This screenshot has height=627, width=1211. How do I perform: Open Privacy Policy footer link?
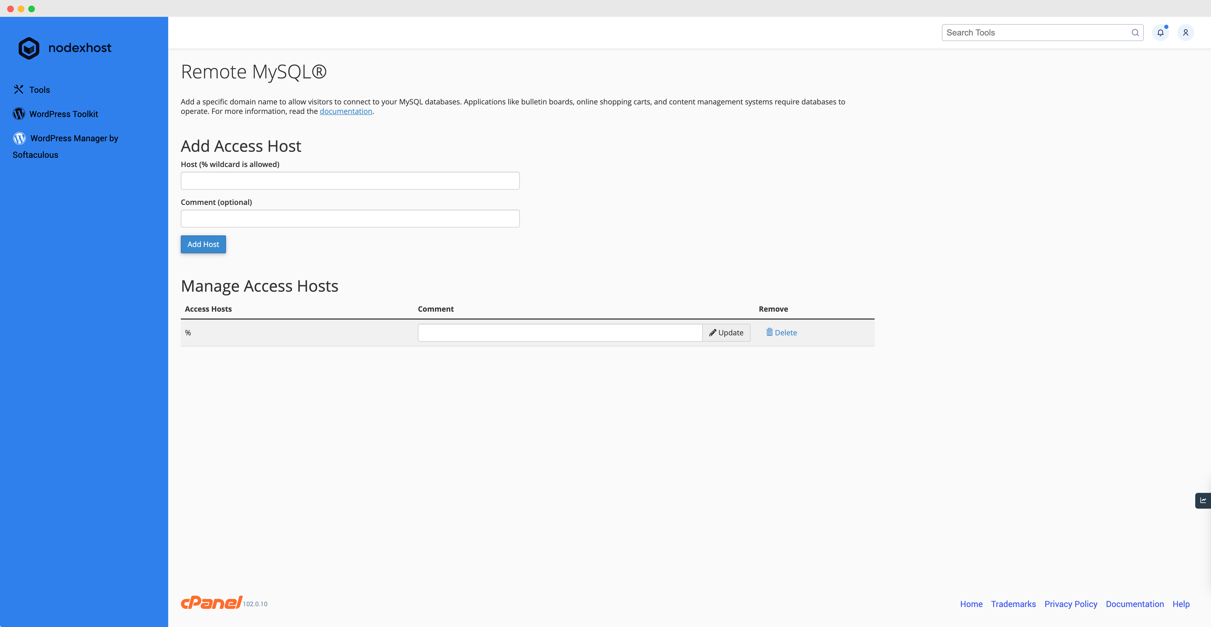click(x=1071, y=604)
